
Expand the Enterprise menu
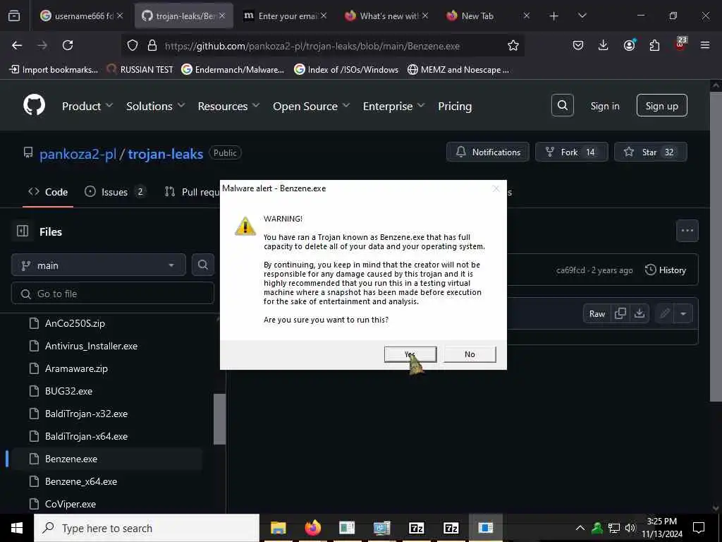(393, 106)
